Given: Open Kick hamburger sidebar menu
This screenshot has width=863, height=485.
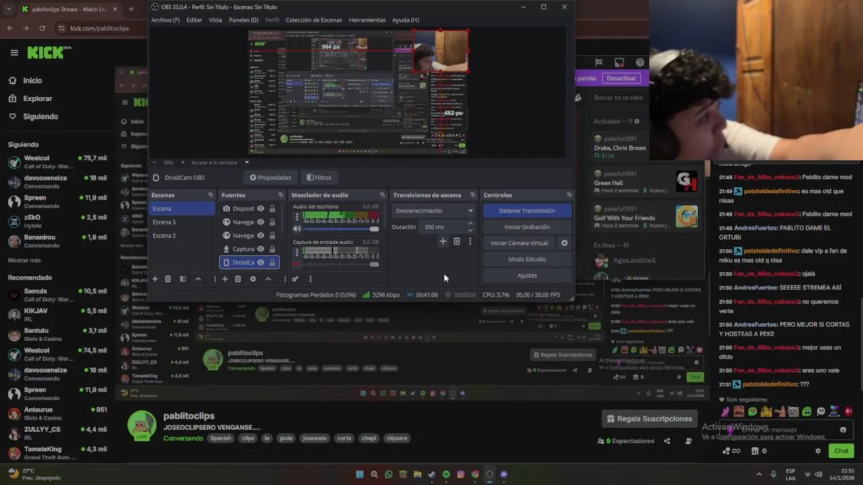Looking at the screenshot, I should 14,53.
